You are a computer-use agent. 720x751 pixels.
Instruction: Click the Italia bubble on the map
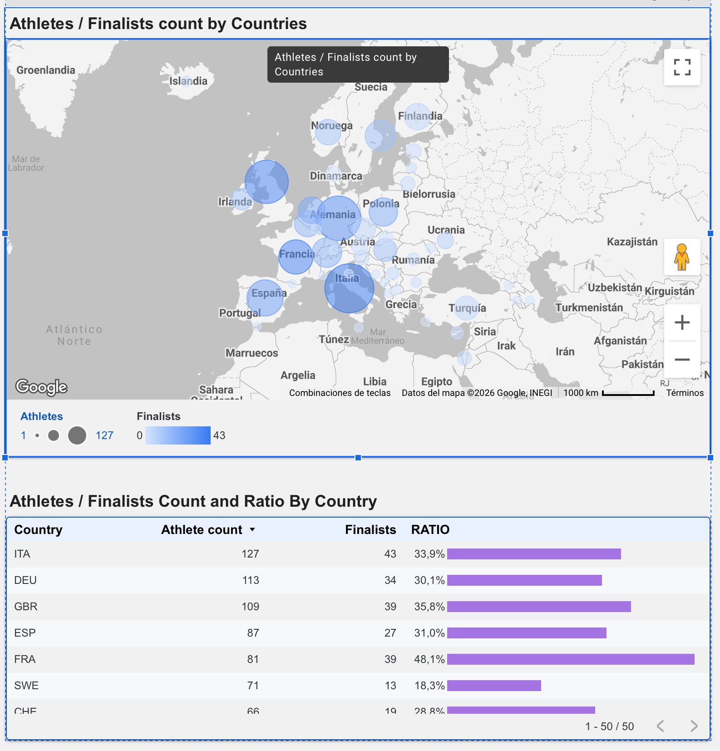click(x=349, y=288)
